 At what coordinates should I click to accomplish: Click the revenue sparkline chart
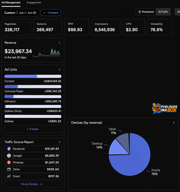tap(46, 53)
